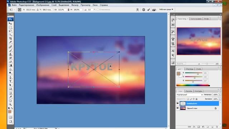The image size is (229, 129).
Task: Switch to the Каналы tab
Action: coord(189,91)
